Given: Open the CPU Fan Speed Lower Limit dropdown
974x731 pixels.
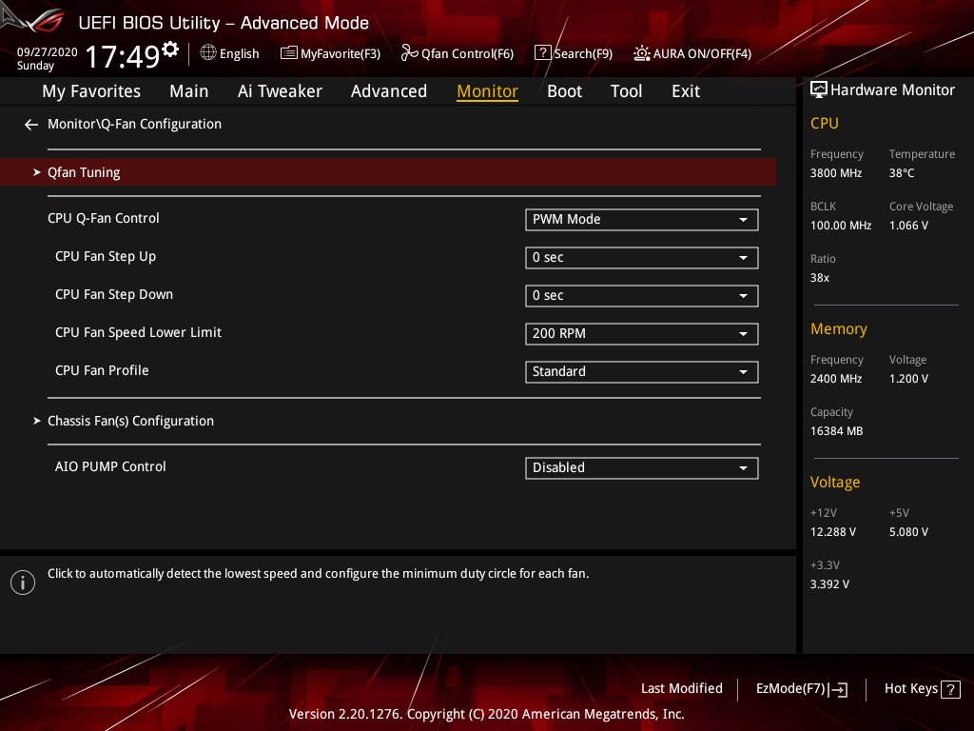Looking at the screenshot, I should [x=642, y=334].
